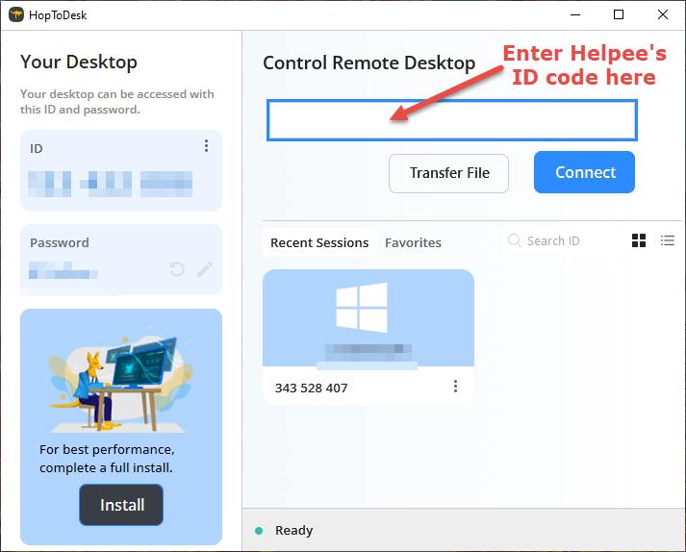Screen dimensions: 686x552
Task: Edit password using the pencil icon
Action: coord(204,269)
